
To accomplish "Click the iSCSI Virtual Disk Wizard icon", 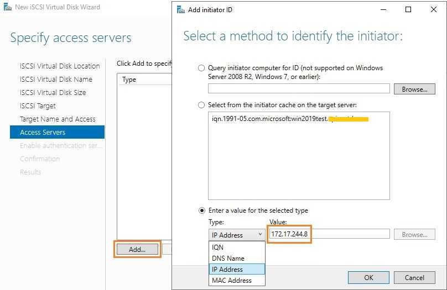I will [7, 7].
